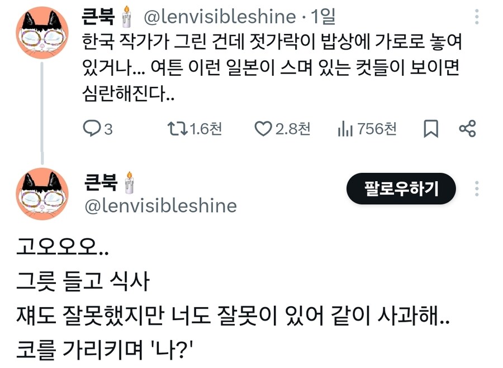Viewport: 503px width, 368px height.
Task: Click the 756천 view count
Action: [377, 129]
